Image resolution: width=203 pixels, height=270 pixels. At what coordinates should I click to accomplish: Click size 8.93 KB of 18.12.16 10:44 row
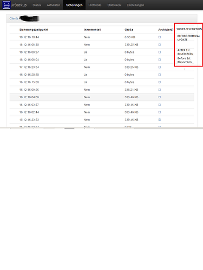tap(130, 37)
